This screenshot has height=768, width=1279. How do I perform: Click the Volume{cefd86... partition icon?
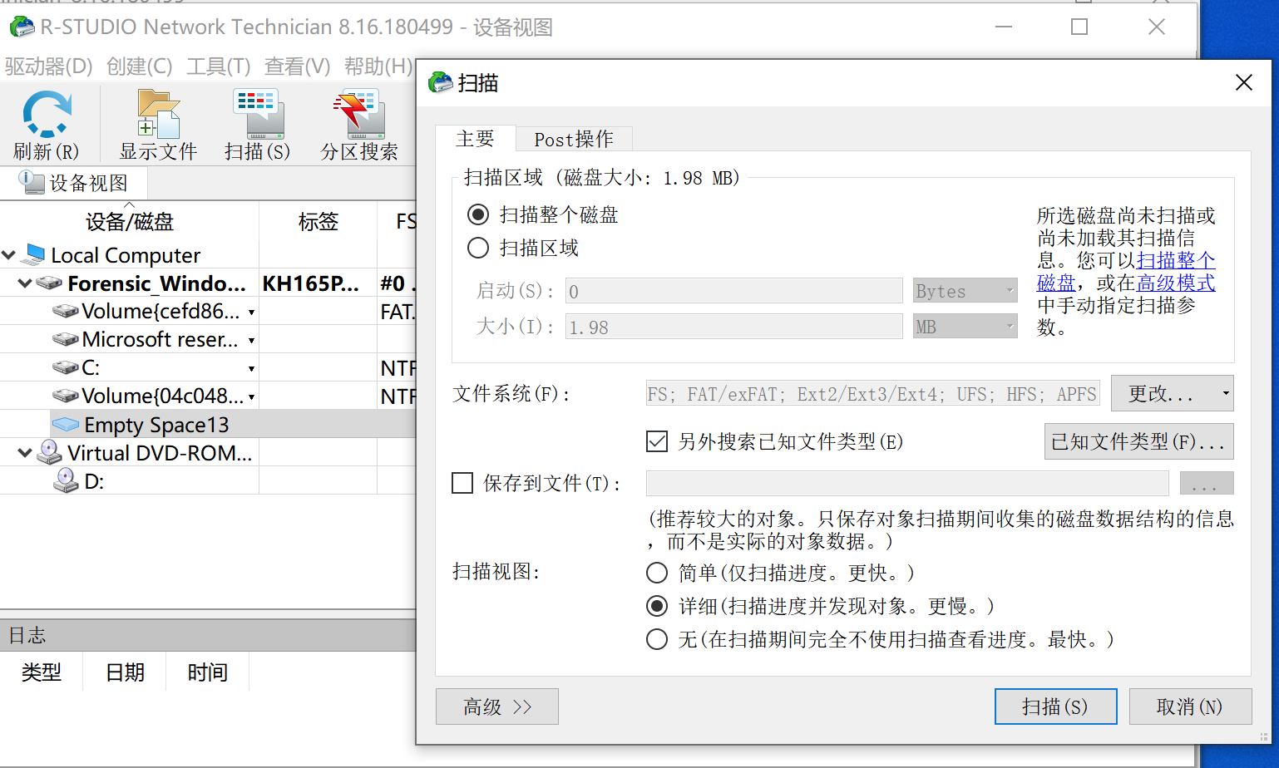66,312
